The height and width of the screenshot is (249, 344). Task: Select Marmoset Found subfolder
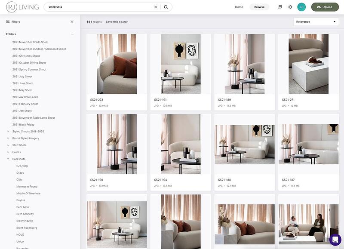tap(27, 187)
